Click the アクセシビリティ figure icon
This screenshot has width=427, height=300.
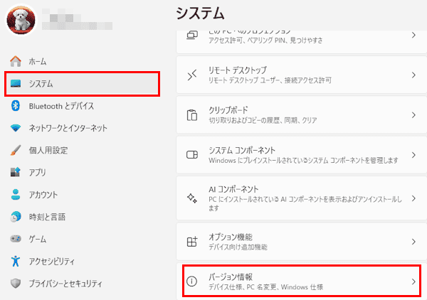[16, 261]
